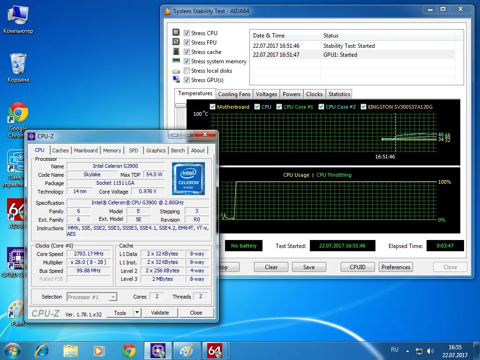Hide the Motherboard temperature graph line

(x=212, y=107)
